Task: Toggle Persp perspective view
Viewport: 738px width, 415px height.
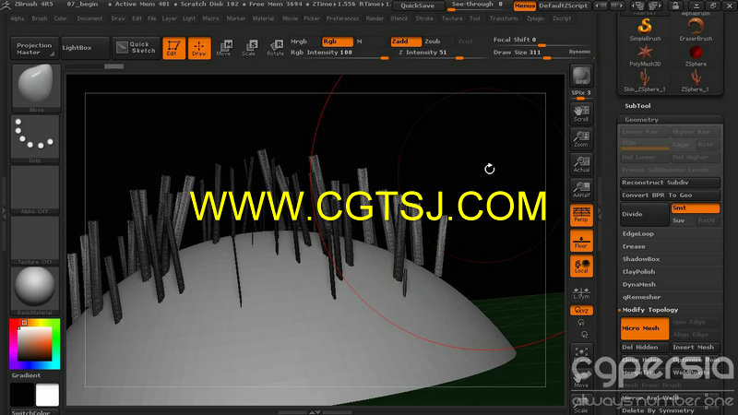Action: tap(581, 215)
